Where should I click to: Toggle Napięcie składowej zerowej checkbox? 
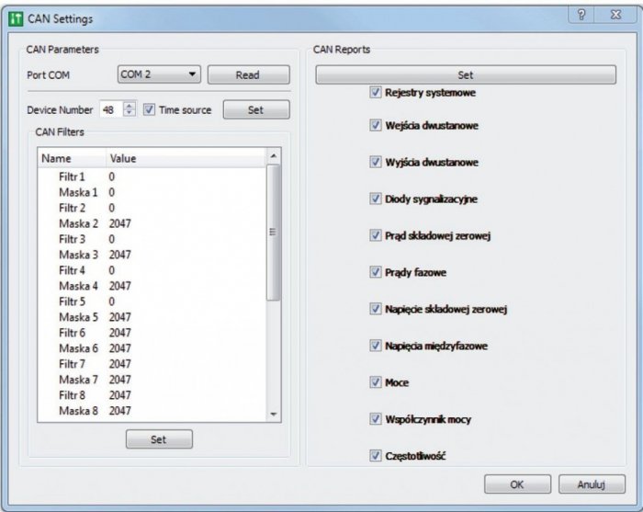tap(375, 309)
